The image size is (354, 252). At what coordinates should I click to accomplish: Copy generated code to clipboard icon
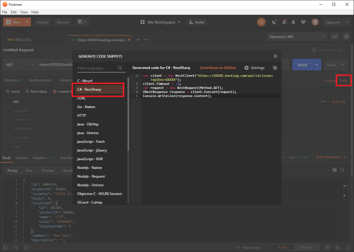(x=275, y=68)
